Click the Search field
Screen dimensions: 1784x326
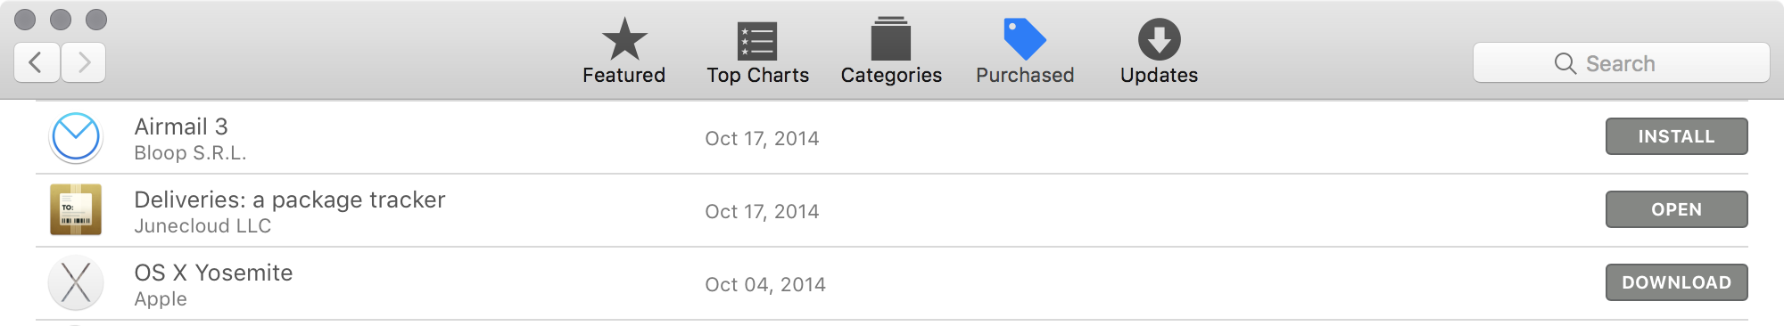point(1621,63)
